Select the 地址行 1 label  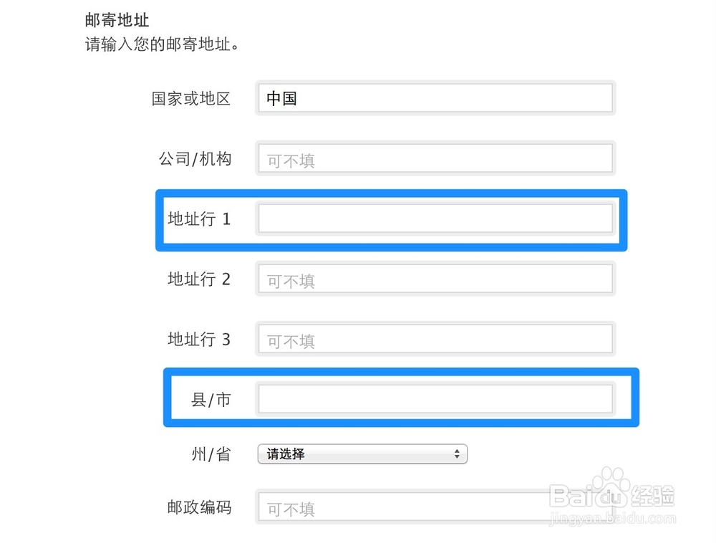point(199,218)
